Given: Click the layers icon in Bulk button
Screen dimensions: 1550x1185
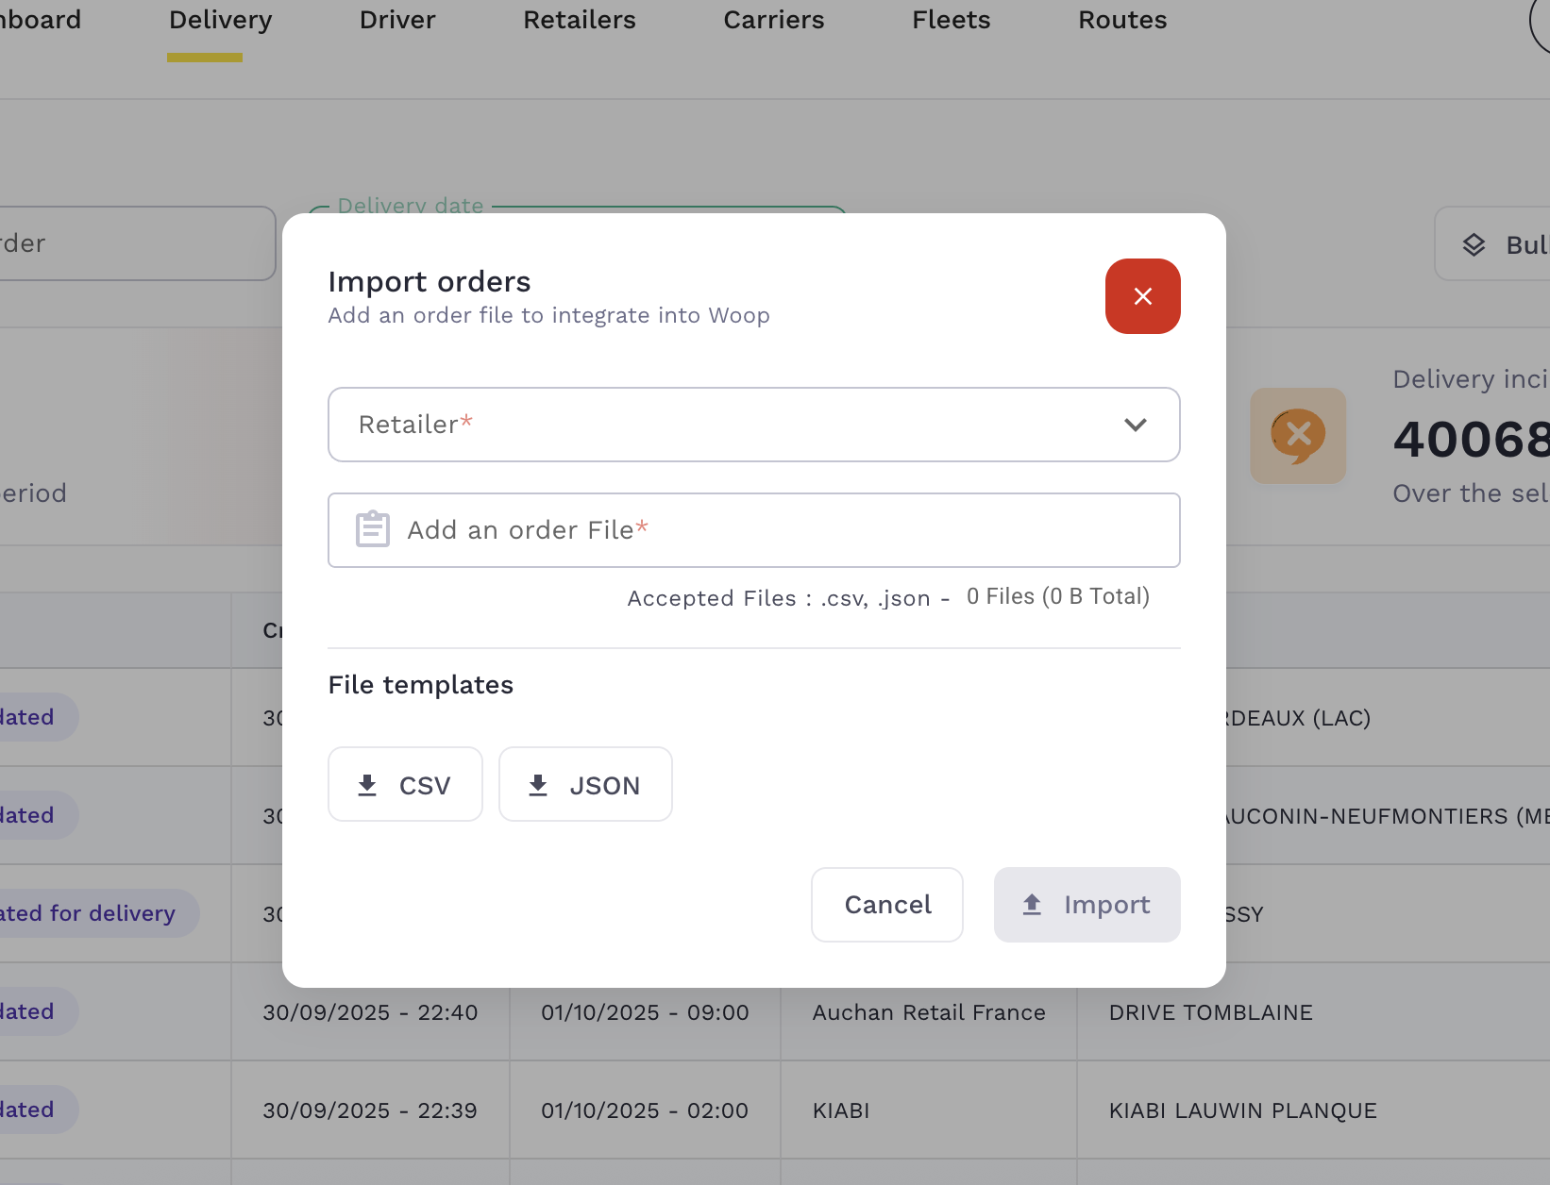Looking at the screenshot, I should [1474, 245].
